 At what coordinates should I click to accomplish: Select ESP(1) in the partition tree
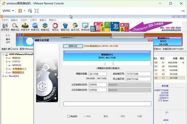click(x=16, y=61)
